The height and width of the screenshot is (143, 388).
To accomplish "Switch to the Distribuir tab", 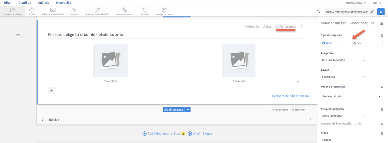I will (25, 3).
